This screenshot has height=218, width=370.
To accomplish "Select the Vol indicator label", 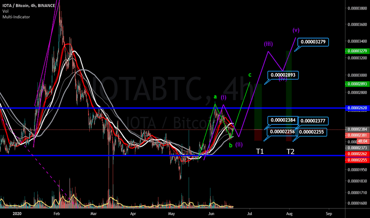I will 6,11.
